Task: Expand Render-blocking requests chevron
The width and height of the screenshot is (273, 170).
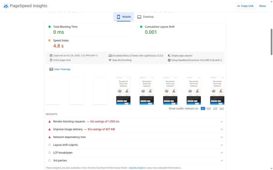Action: tap(222, 122)
